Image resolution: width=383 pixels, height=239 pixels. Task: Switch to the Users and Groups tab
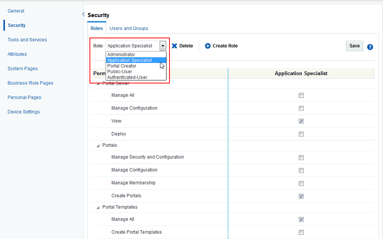click(129, 28)
